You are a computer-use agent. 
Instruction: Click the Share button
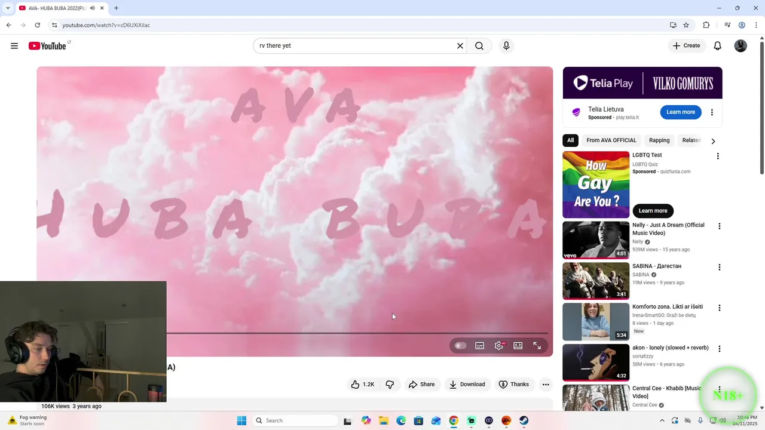point(421,385)
